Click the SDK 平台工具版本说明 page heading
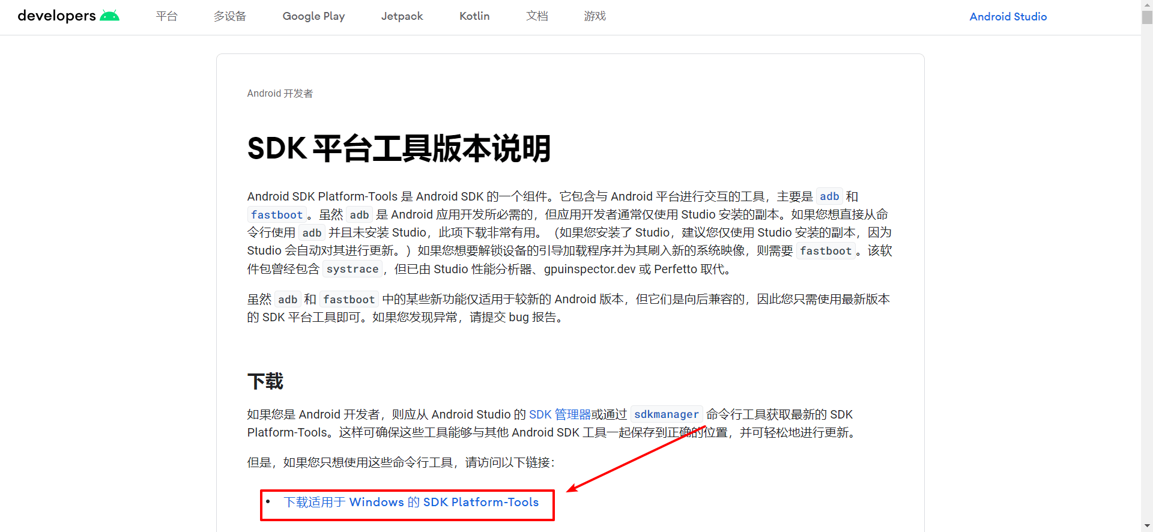 (399, 148)
